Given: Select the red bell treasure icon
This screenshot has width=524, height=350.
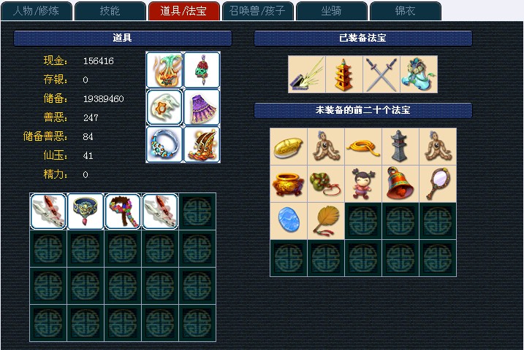Looking at the screenshot, I should point(400,184).
